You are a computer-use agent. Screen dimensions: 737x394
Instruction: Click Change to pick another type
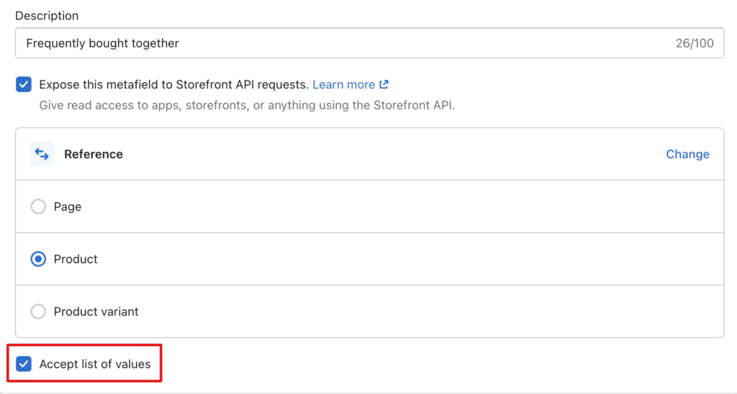coord(687,154)
